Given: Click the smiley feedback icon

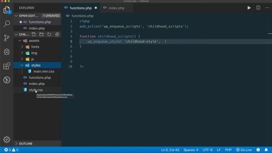Looking at the screenshot, I should pos(258,150).
